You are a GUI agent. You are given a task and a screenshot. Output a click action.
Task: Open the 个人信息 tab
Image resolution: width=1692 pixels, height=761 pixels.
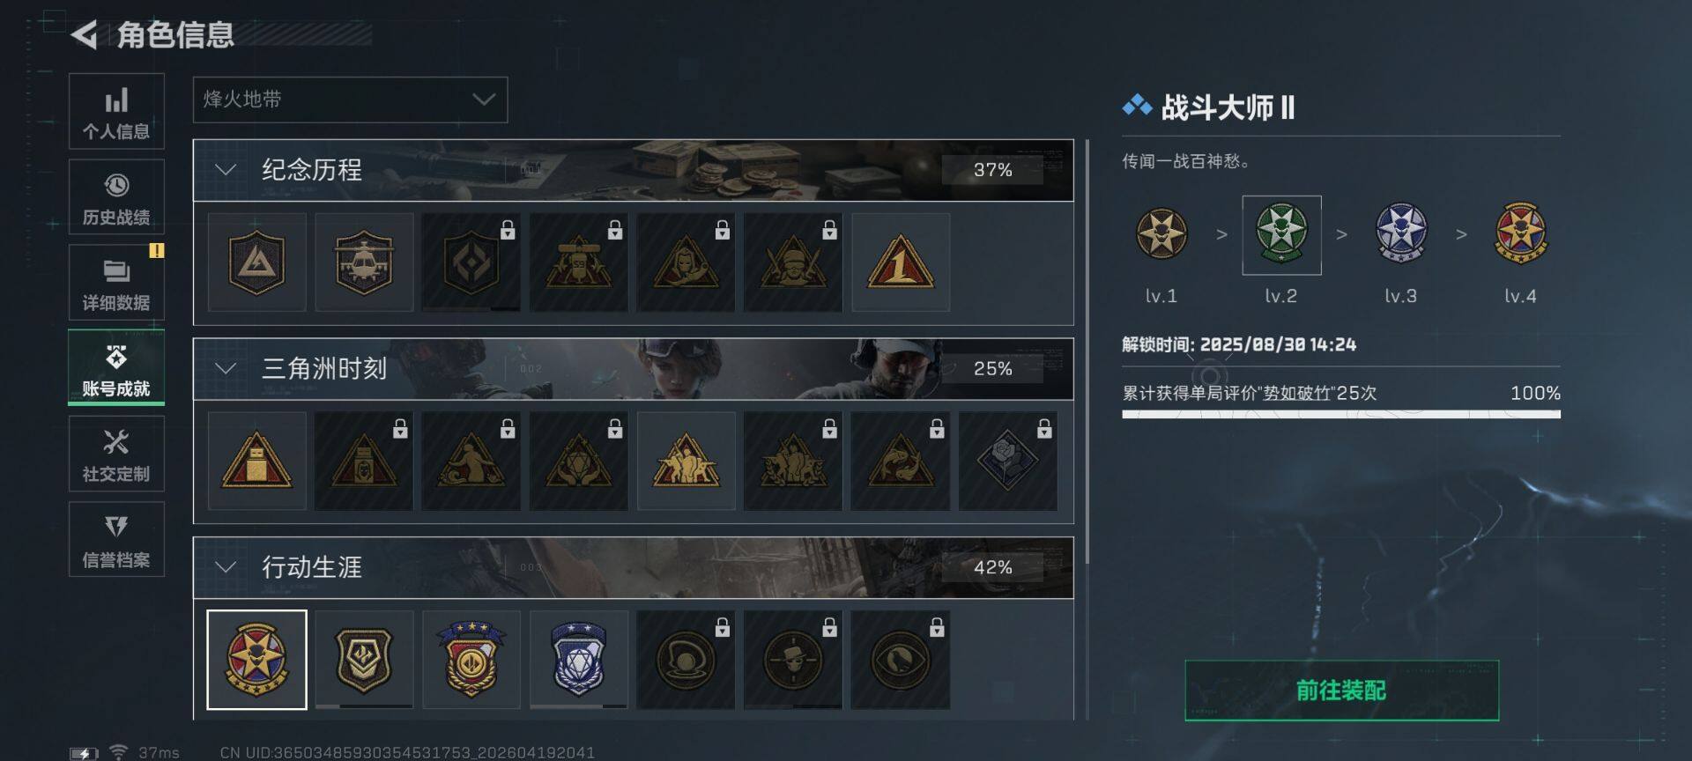click(x=116, y=111)
